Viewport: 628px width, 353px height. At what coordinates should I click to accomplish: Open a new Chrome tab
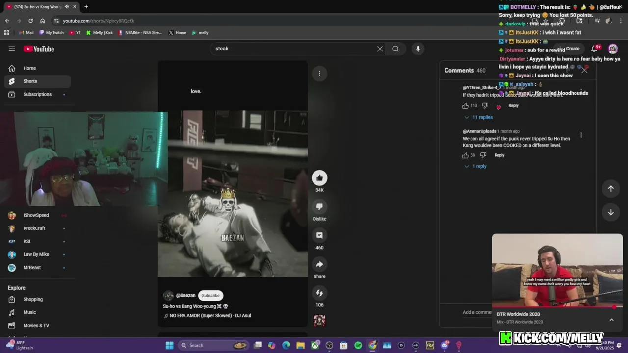coord(86,7)
